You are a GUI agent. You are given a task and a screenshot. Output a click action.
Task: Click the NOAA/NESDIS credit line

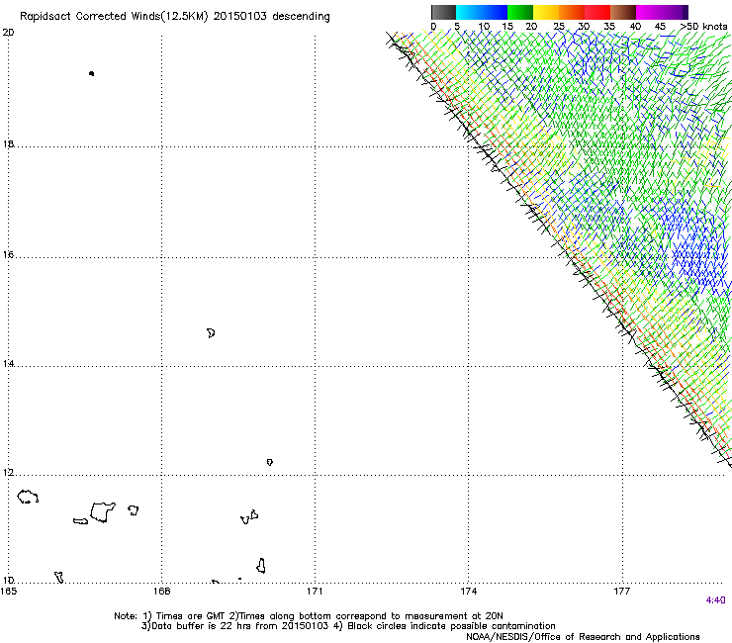(583, 636)
